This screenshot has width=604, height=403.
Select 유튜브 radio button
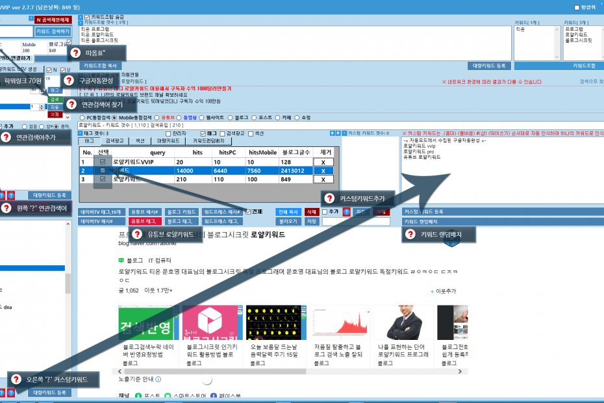tap(157, 118)
